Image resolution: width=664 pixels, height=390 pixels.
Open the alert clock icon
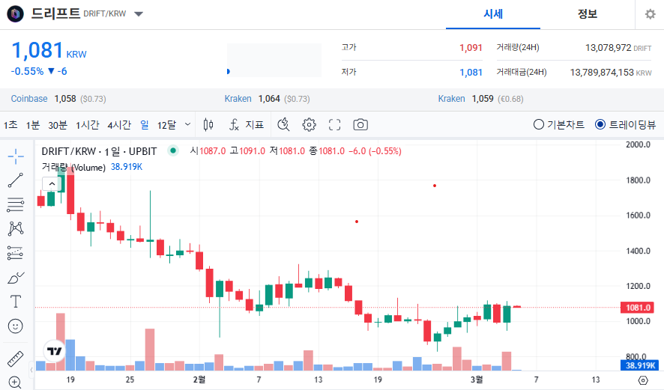point(283,124)
